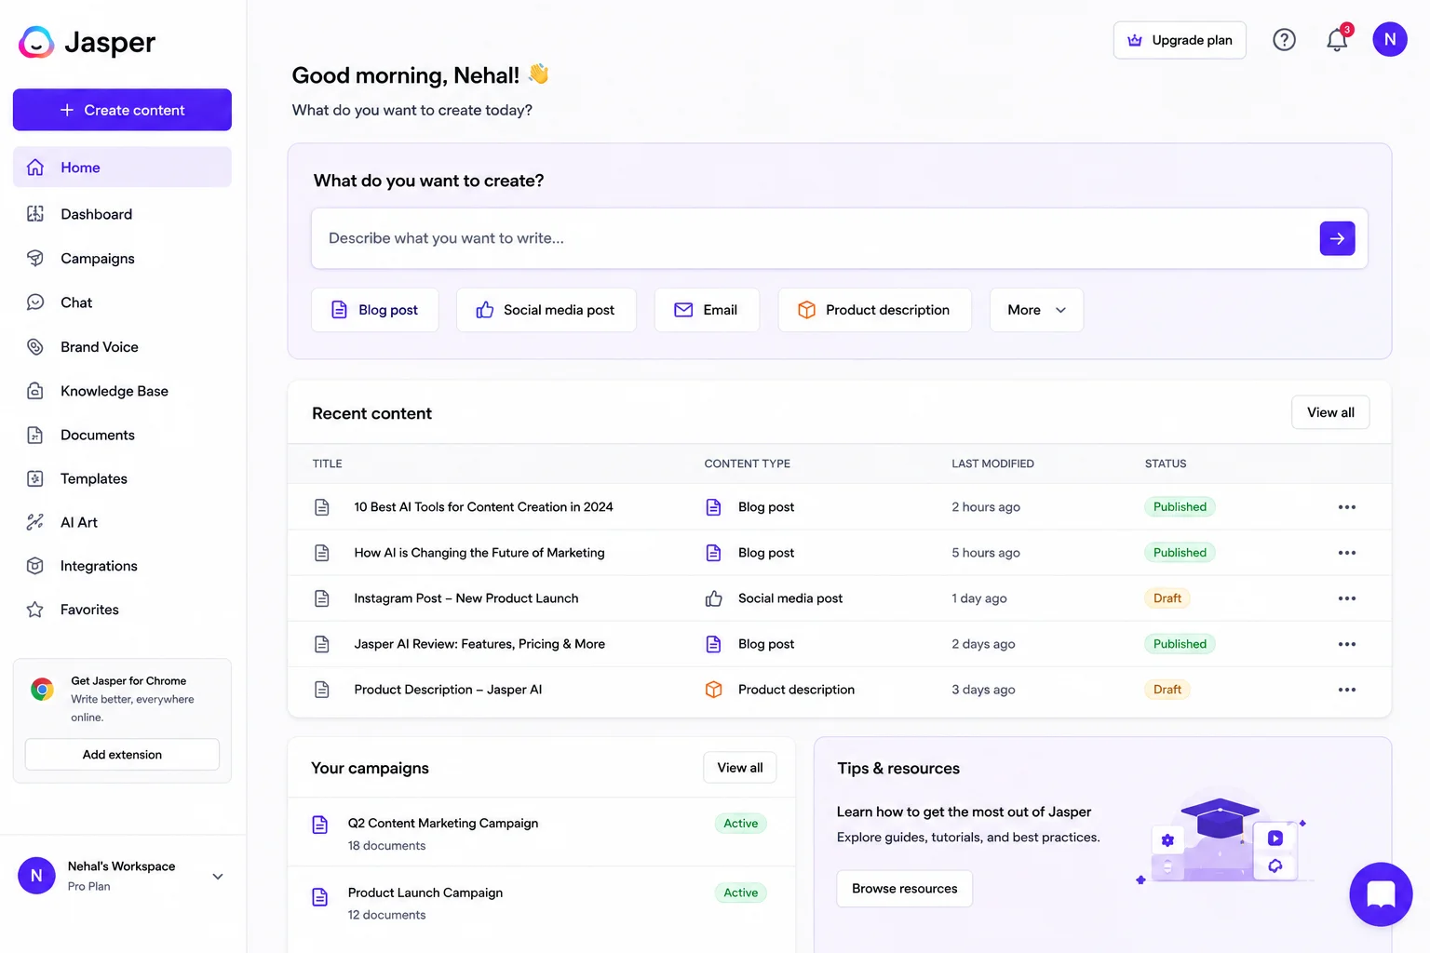Click Published status on Jasper AI Review row
Image resolution: width=1430 pixels, height=953 pixels.
tap(1180, 644)
